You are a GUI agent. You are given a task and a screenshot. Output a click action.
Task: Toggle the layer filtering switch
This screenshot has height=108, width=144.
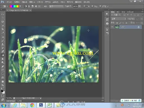click(143, 15)
